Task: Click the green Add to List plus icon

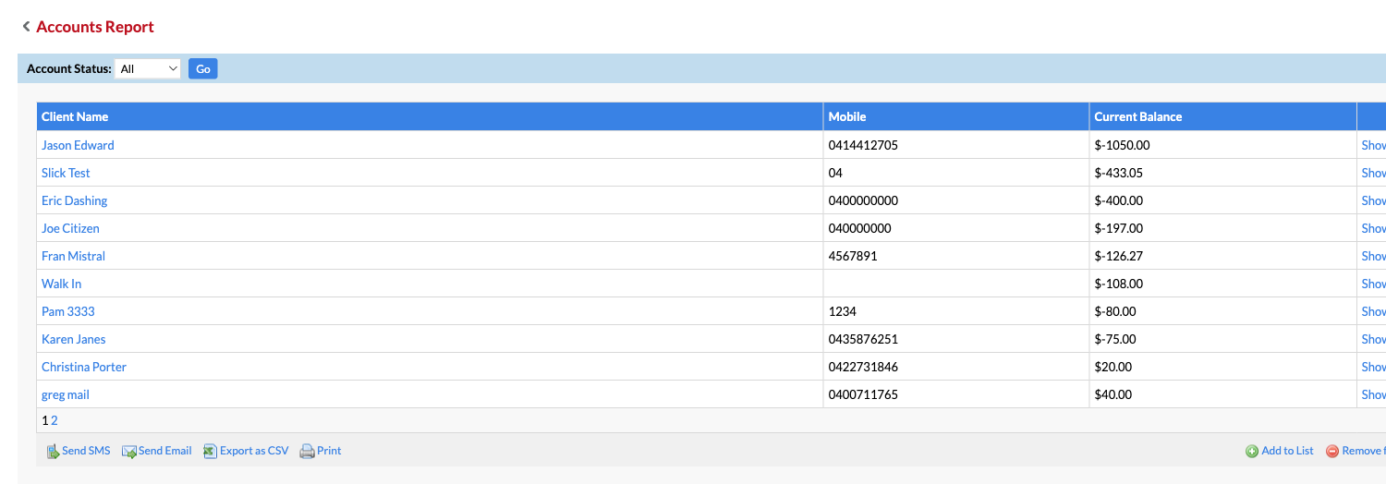Action: pos(1252,452)
